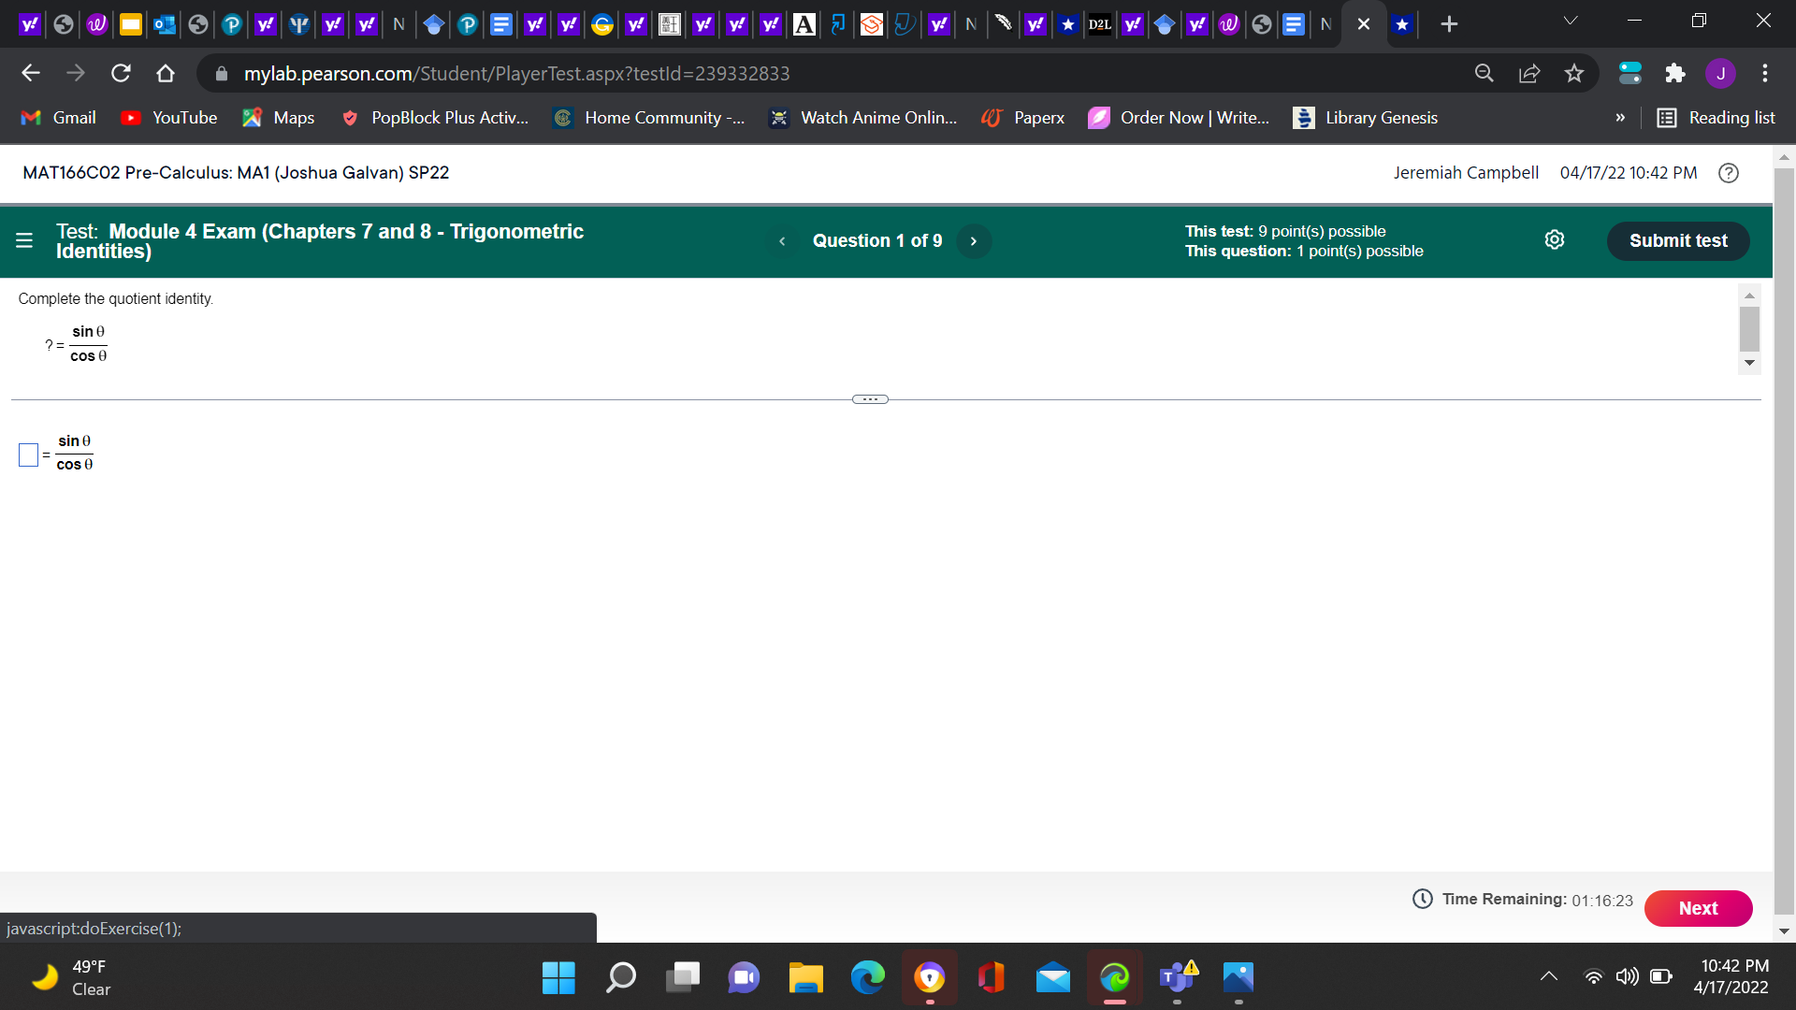Viewport: 1796px width, 1010px height.
Task: Reload the MyLab test page
Action: tap(121, 73)
